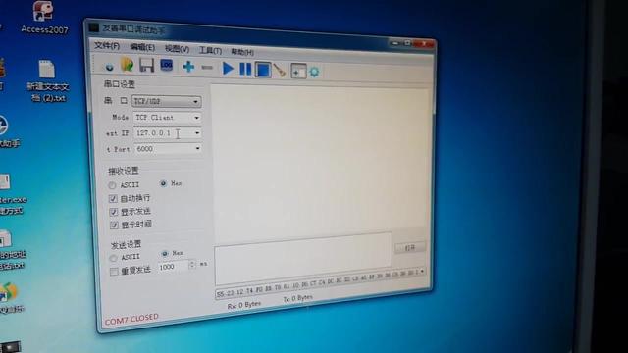
Task: Click the interval spinner arrows
Action: (x=192, y=264)
